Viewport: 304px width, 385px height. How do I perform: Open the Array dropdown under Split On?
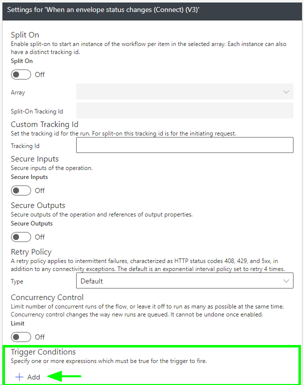(184, 92)
